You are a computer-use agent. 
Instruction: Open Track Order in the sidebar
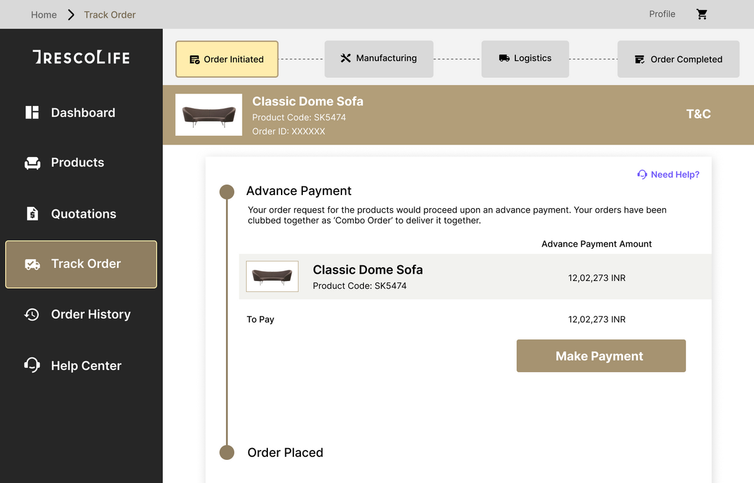tap(81, 264)
